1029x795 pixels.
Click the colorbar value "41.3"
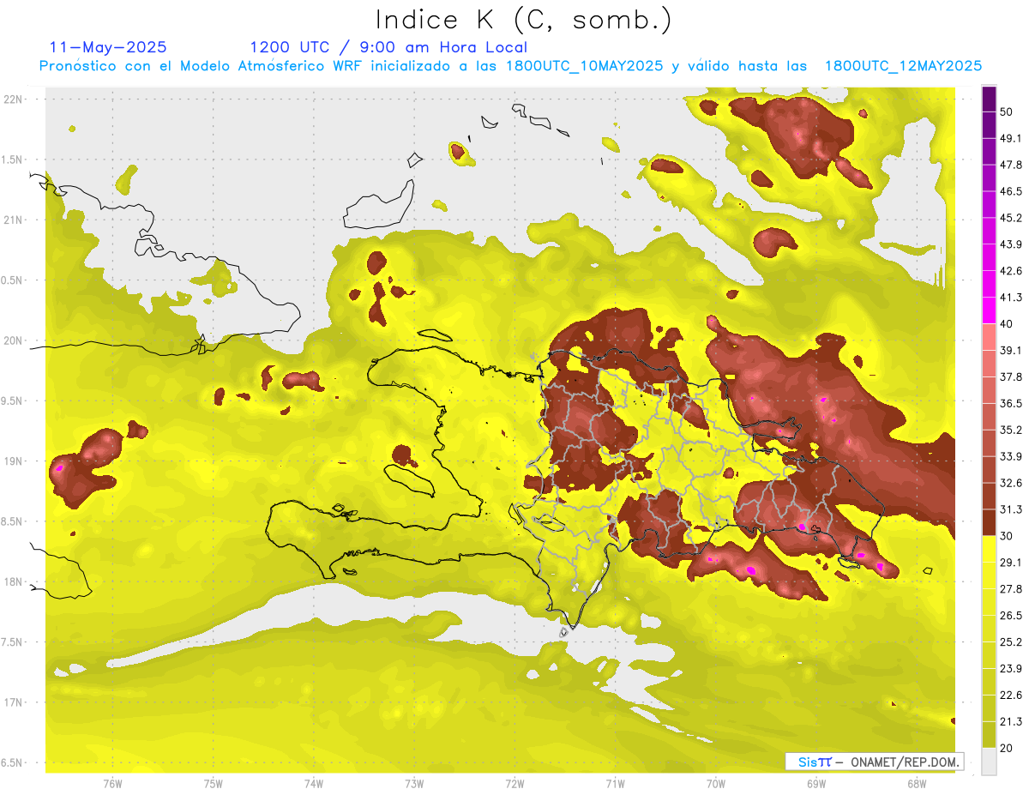point(1011,298)
